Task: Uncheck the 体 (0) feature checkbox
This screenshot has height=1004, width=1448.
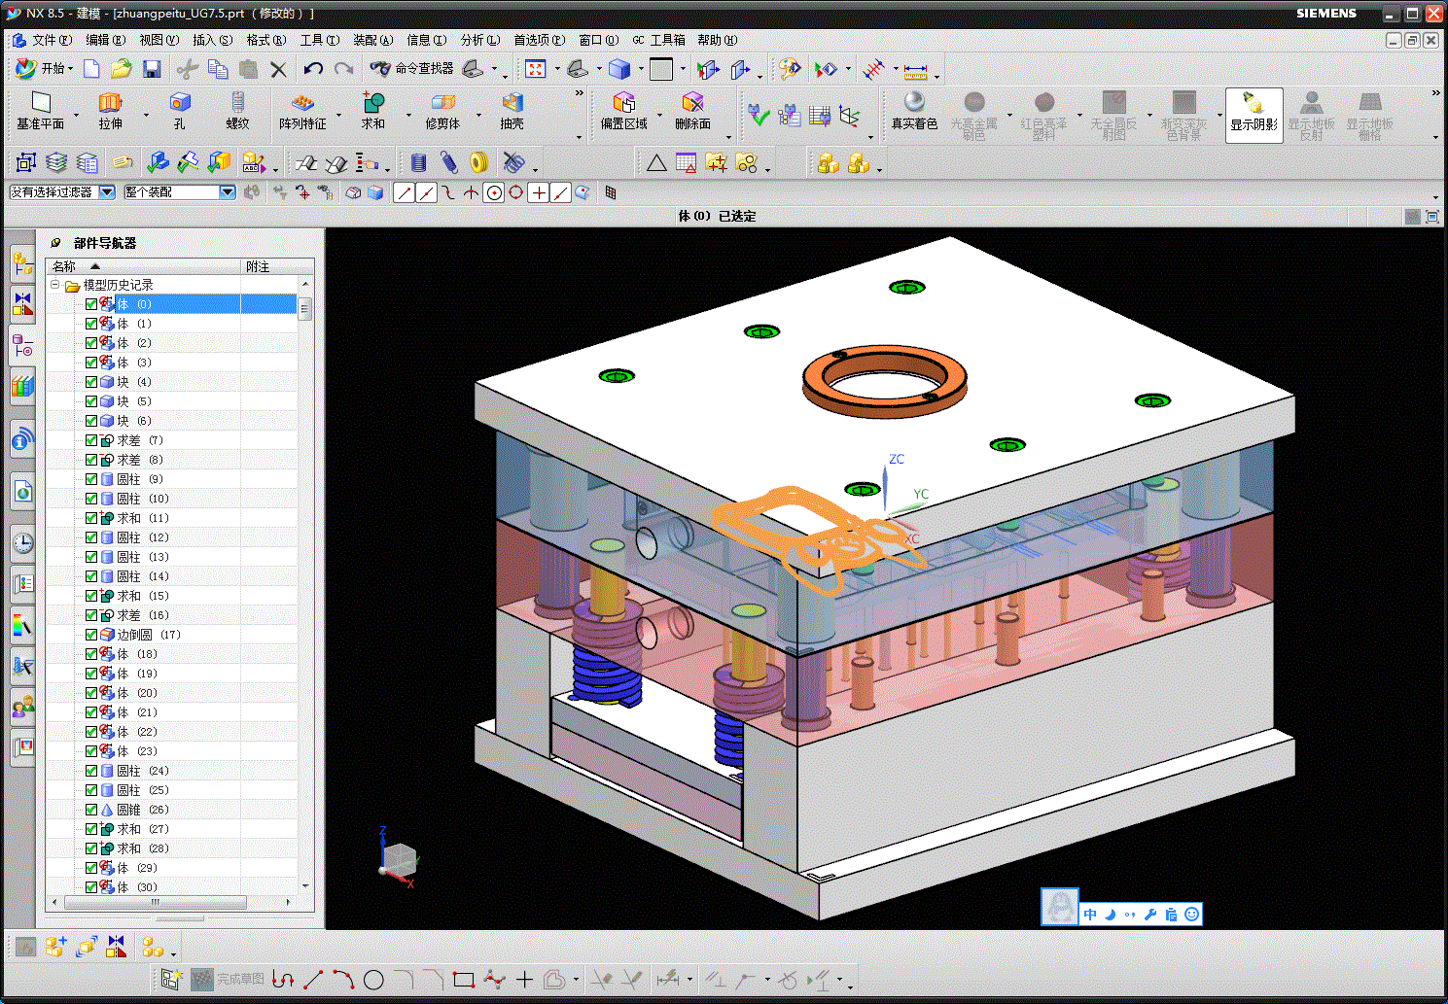Action: tap(91, 304)
